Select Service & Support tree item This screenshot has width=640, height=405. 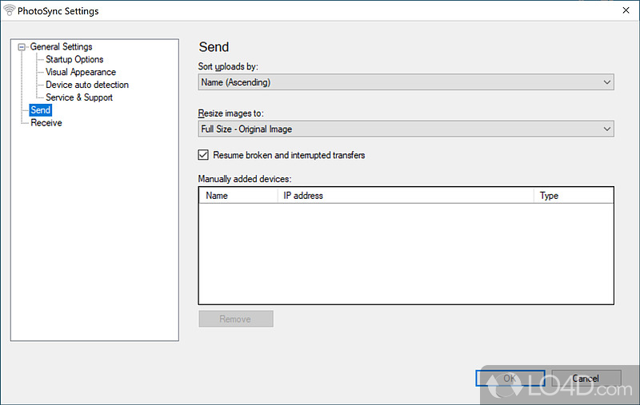(78, 97)
